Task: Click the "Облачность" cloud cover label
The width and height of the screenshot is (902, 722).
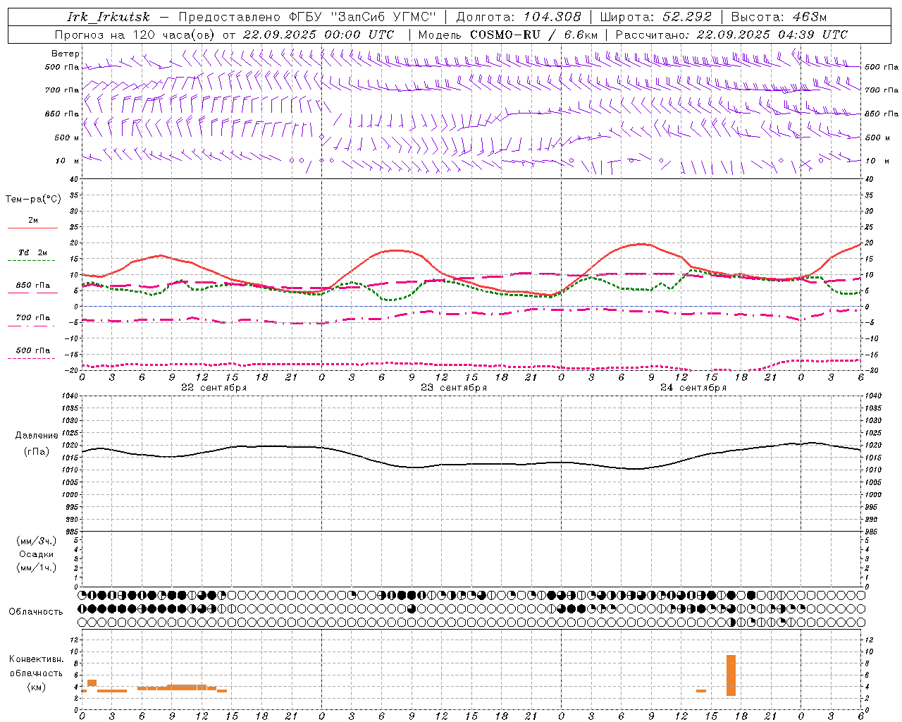Action: tap(36, 612)
